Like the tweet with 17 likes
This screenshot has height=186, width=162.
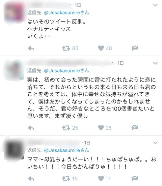(x=101, y=178)
